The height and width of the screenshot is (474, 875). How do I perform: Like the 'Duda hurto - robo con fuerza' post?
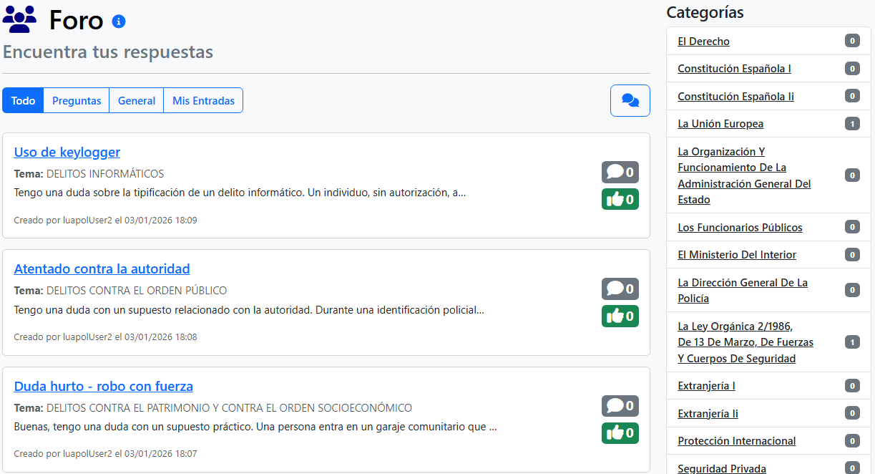(620, 432)
